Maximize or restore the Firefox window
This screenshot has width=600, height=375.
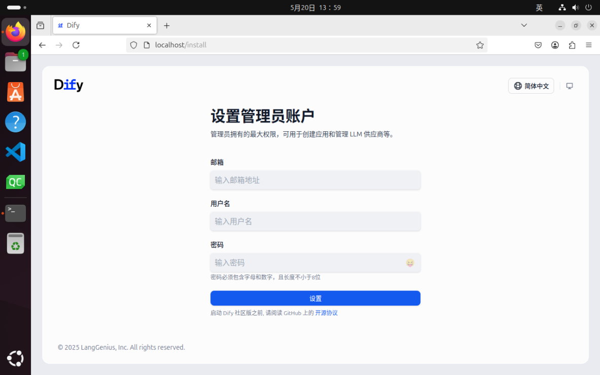[576, 26]
